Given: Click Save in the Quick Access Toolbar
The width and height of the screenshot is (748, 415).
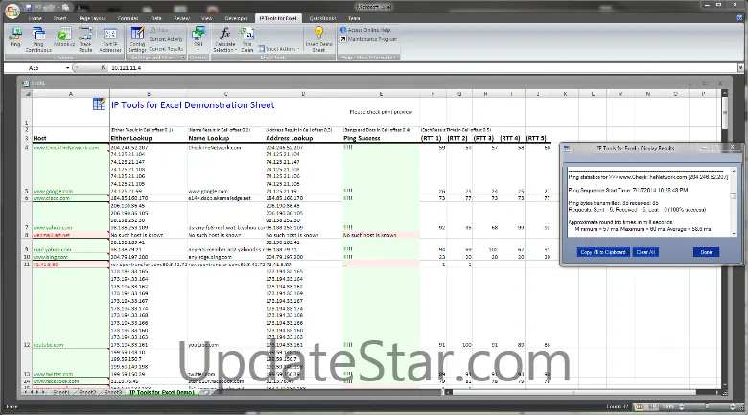Looking at the screenshot, I should pos(29,7).
